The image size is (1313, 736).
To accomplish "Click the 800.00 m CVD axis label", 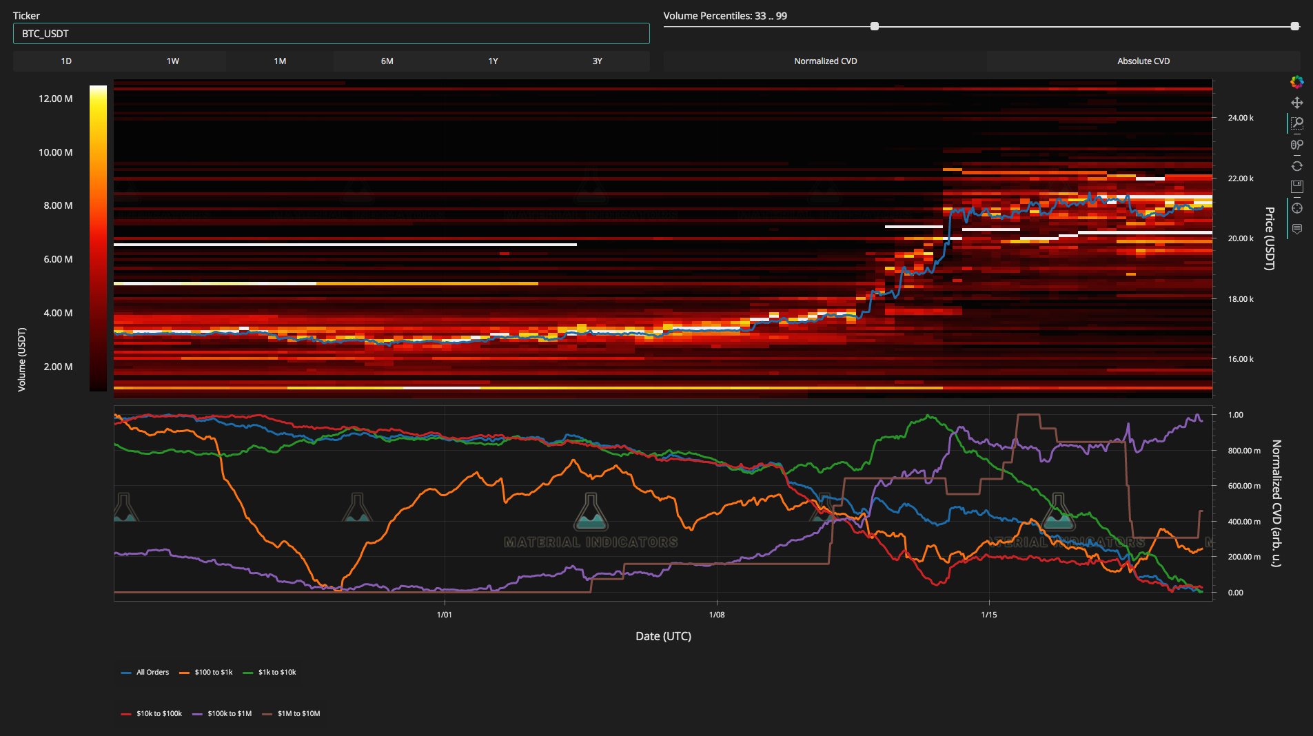I will click(x=1244, y=451).
